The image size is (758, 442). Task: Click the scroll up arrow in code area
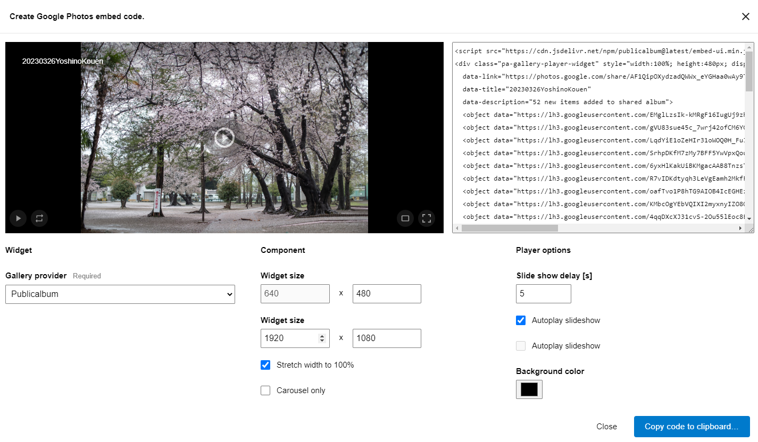click(x=749, y=47)
